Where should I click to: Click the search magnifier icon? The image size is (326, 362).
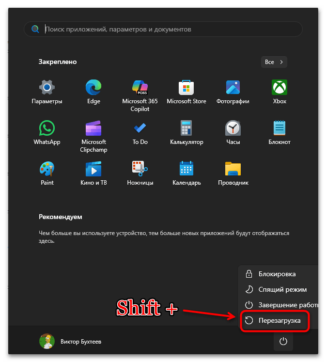click(x=35, y=29)
